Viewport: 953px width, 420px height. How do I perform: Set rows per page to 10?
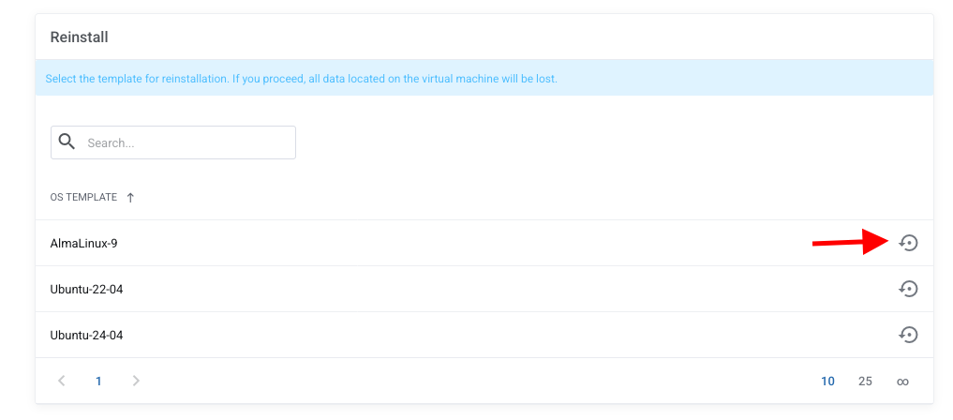pyautogui.click(x=827, y=382)
